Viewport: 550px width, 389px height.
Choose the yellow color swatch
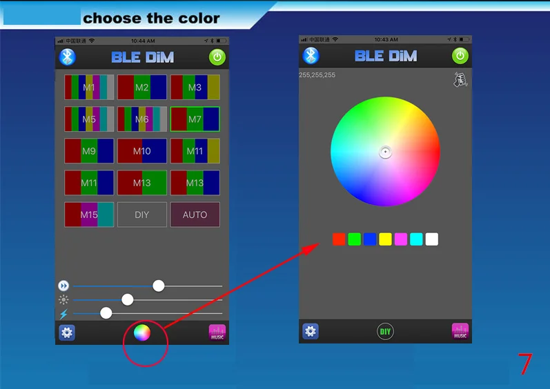point(385,239)
